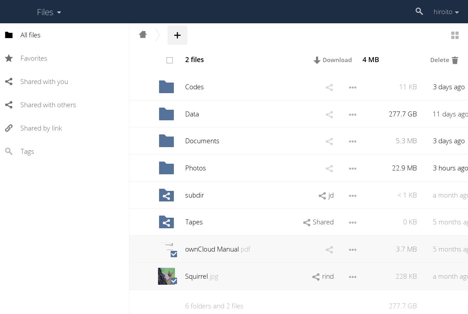Image resolution: width=468 pixels, height=314 pixels.
Task: Select Shared with others in sidebar
Action: point(48,105)
